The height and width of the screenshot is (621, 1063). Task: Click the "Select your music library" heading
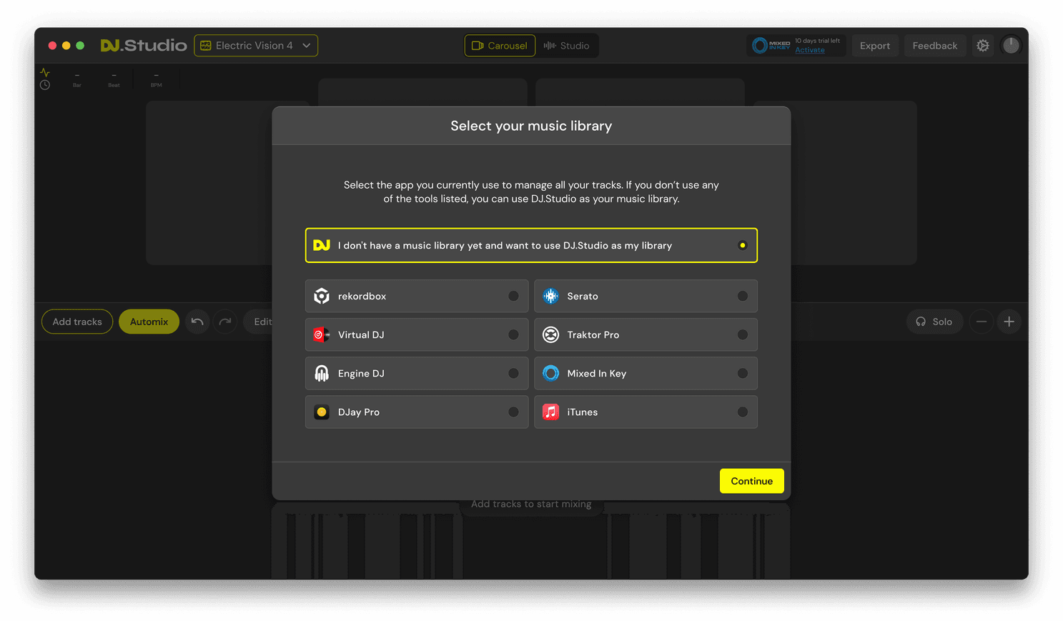tap(531, 126)
